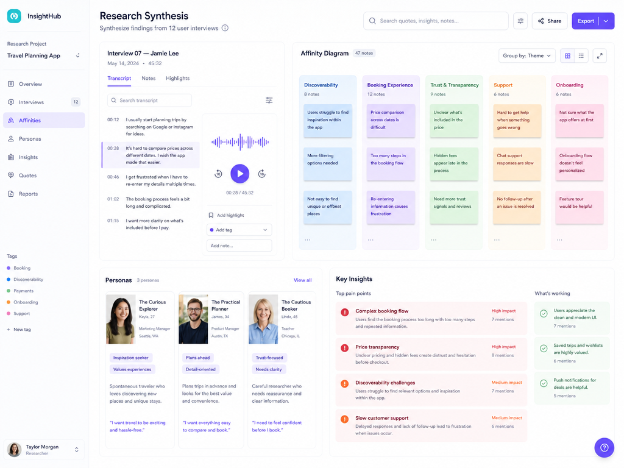The width and height of the screenshot is (624, 468).
Task: Open more options under Onboarding column
Action: pyautogui.click(x=559, y=240)
